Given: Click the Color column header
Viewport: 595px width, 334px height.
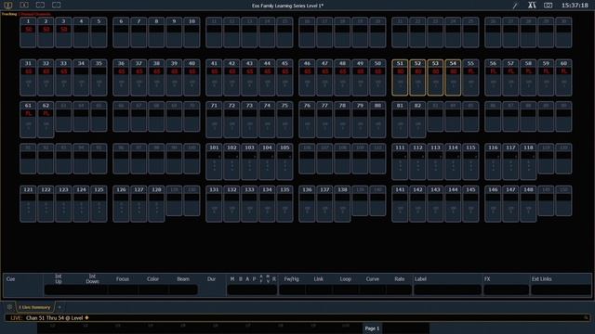Looking at the screenshot, I should click(x=152, y=278).
